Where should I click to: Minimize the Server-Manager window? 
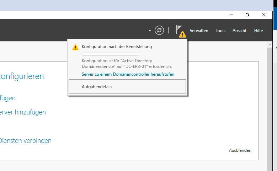click(x=231, y=15)
